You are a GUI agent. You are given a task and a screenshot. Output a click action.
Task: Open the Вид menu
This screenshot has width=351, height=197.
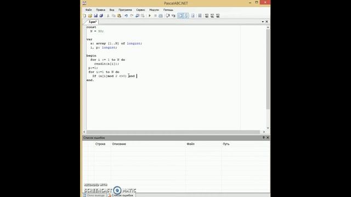(x=112, y=10)
